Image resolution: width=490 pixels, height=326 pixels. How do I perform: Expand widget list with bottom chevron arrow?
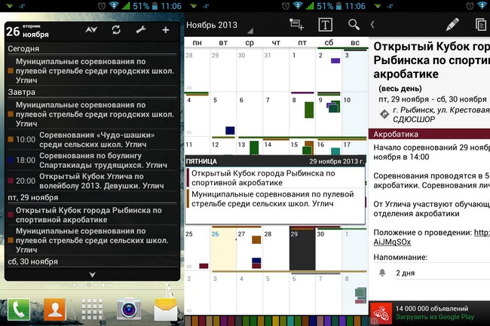(92, 274)
